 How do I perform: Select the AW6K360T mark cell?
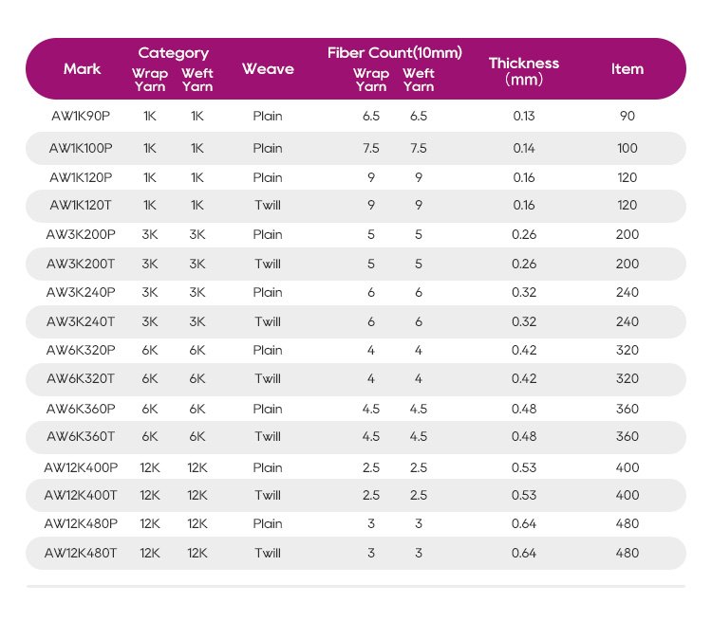pos(81,436)
